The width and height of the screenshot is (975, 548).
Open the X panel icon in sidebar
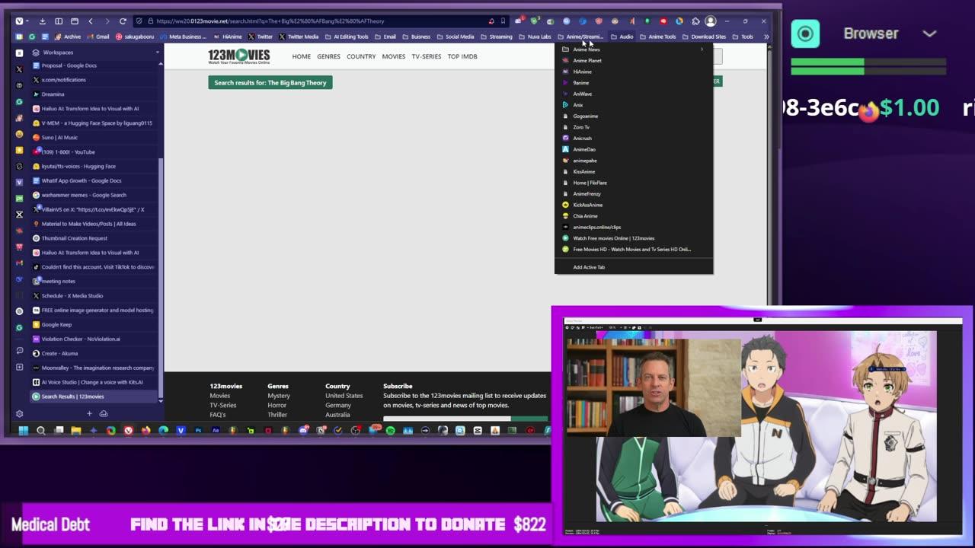click(x=20, y=69)
